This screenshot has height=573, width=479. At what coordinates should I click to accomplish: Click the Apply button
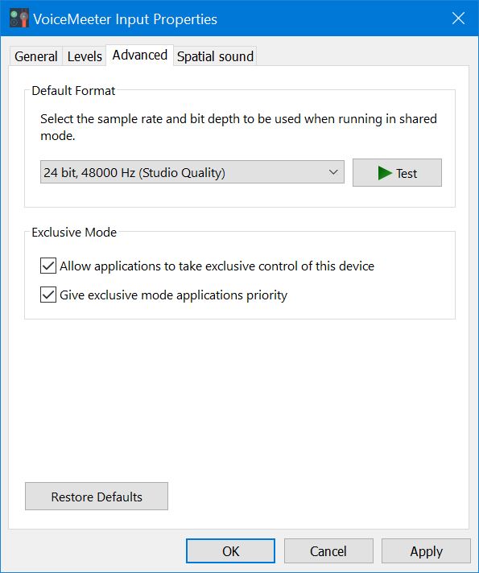click(427, 551)
